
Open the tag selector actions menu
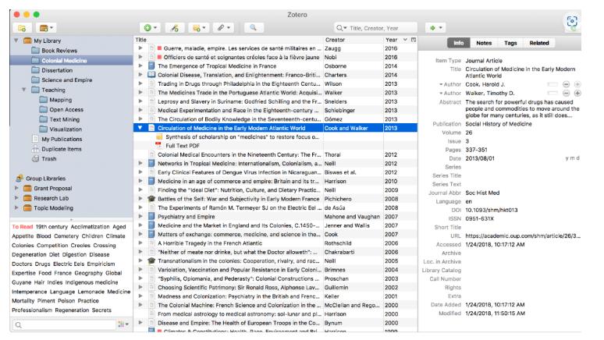point(123,325)
